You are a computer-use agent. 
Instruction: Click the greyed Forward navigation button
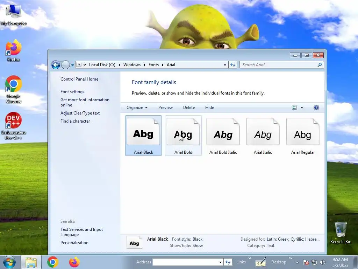coord(65,65)
